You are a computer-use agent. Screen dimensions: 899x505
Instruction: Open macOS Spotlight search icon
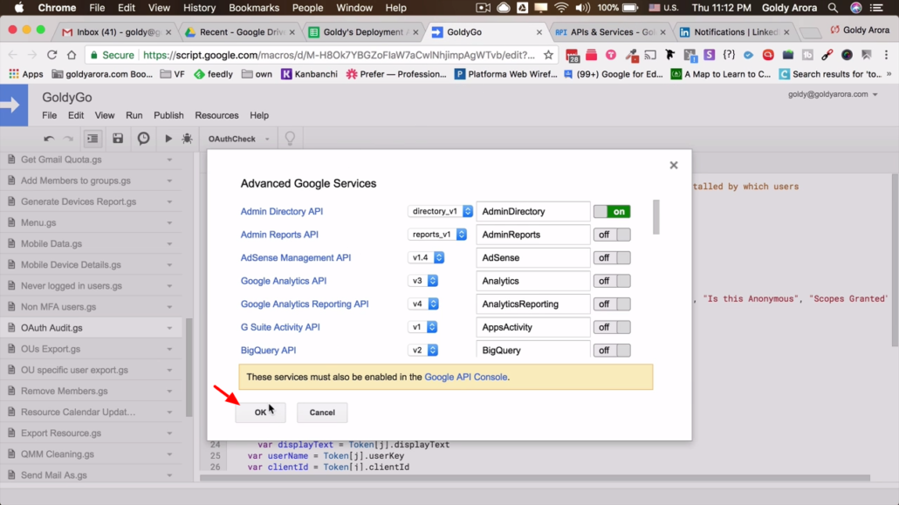[x=833, y=8]
